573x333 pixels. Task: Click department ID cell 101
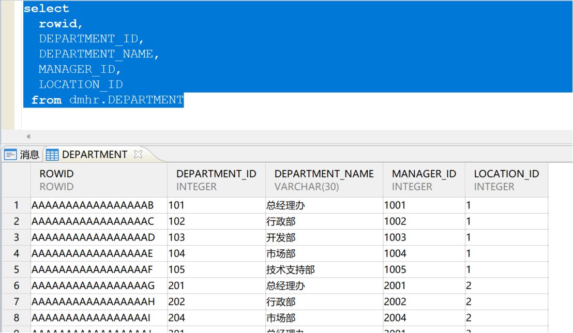pos(216,205)
